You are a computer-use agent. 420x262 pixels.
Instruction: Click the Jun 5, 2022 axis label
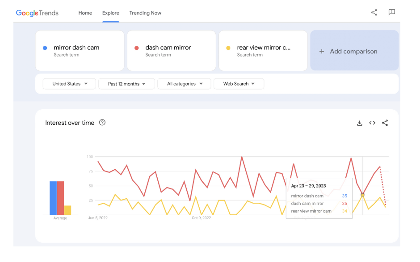pos(98,218)
